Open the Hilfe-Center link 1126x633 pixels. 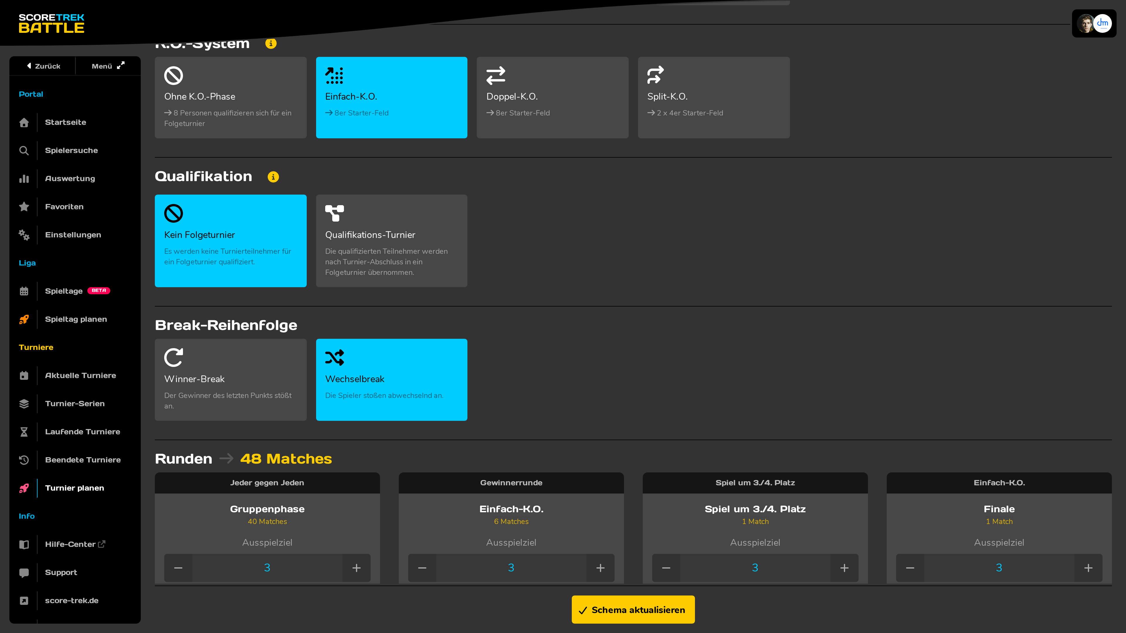click(75, 544)
